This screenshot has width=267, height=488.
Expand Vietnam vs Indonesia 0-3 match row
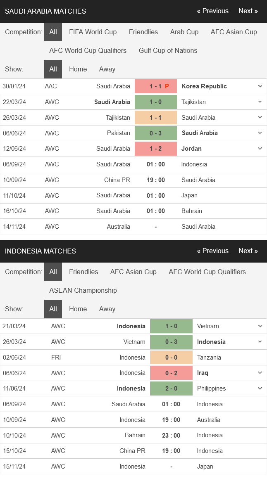260,342
